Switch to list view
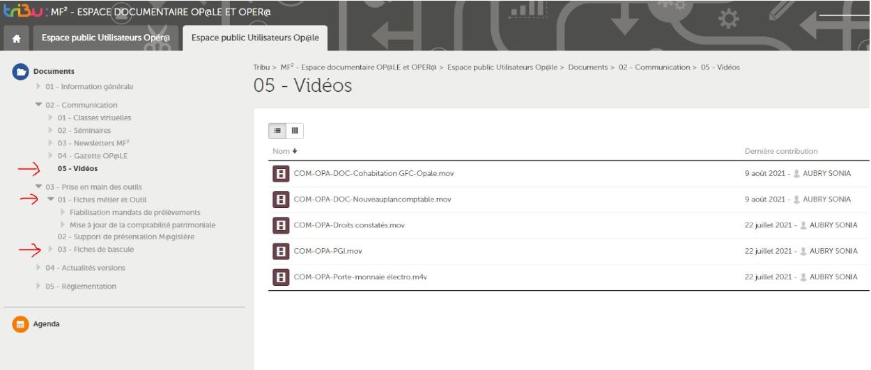 277,130
